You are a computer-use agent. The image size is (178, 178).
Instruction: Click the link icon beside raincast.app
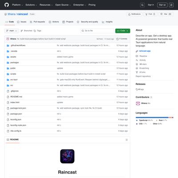137,51
